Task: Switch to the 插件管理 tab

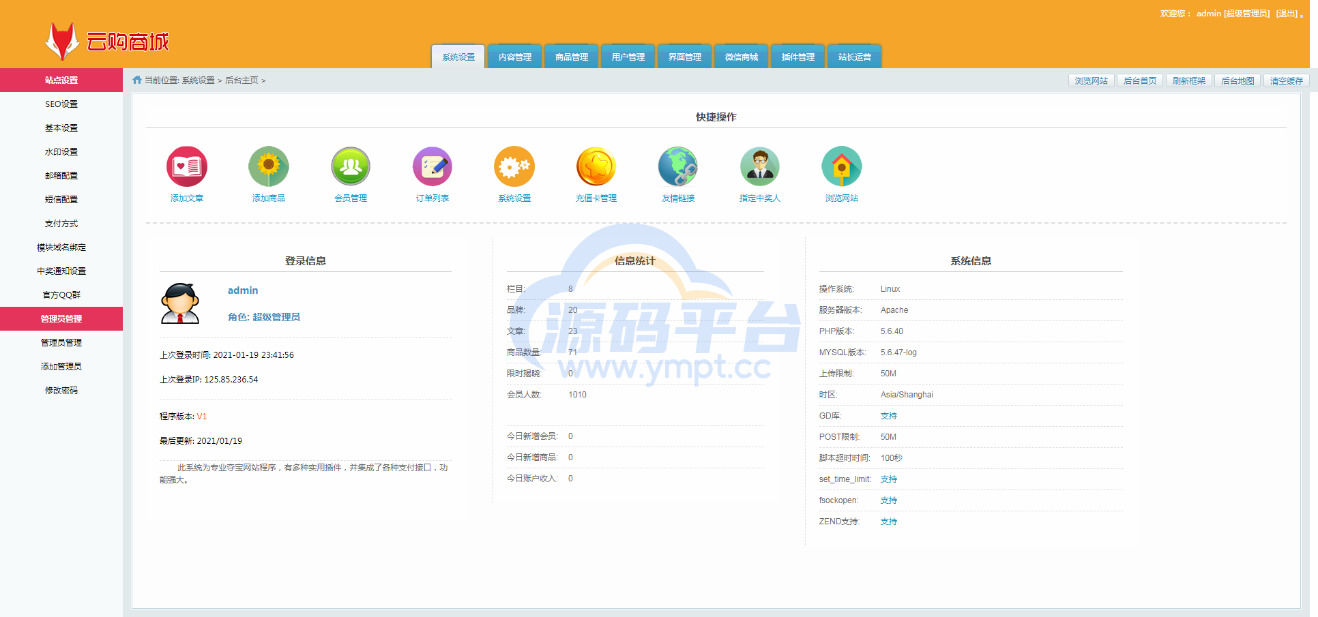Action: pyautogui.click(x=798, y=57)
